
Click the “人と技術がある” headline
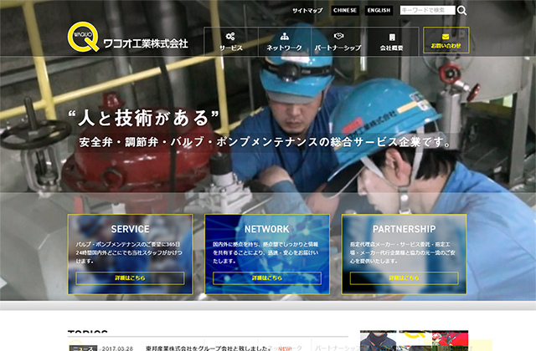click(x=143, y=118)
